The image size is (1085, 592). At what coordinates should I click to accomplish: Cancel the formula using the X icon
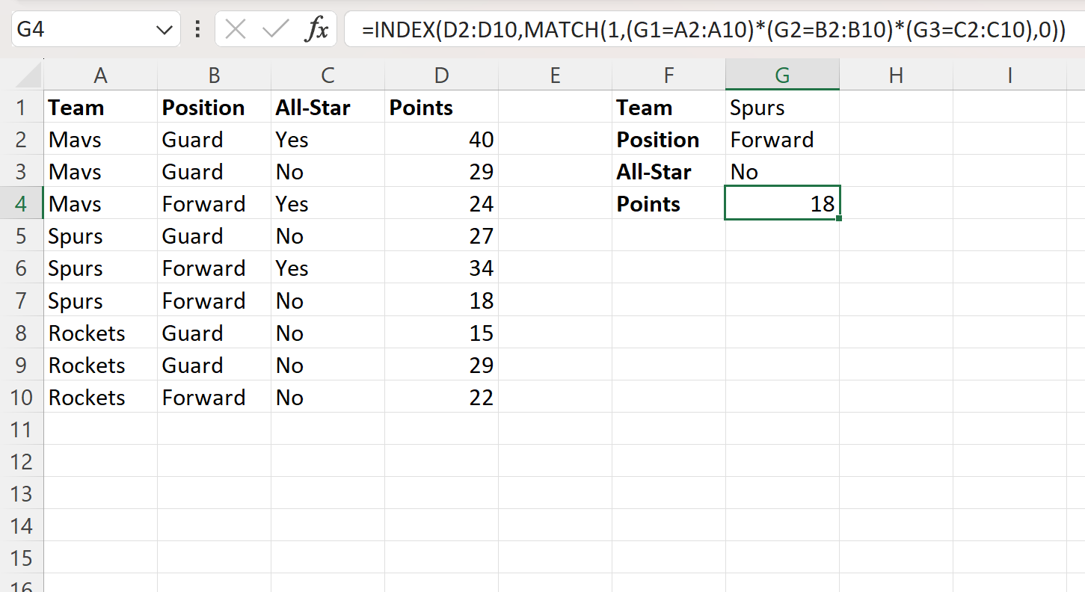[x=236, y=29]
